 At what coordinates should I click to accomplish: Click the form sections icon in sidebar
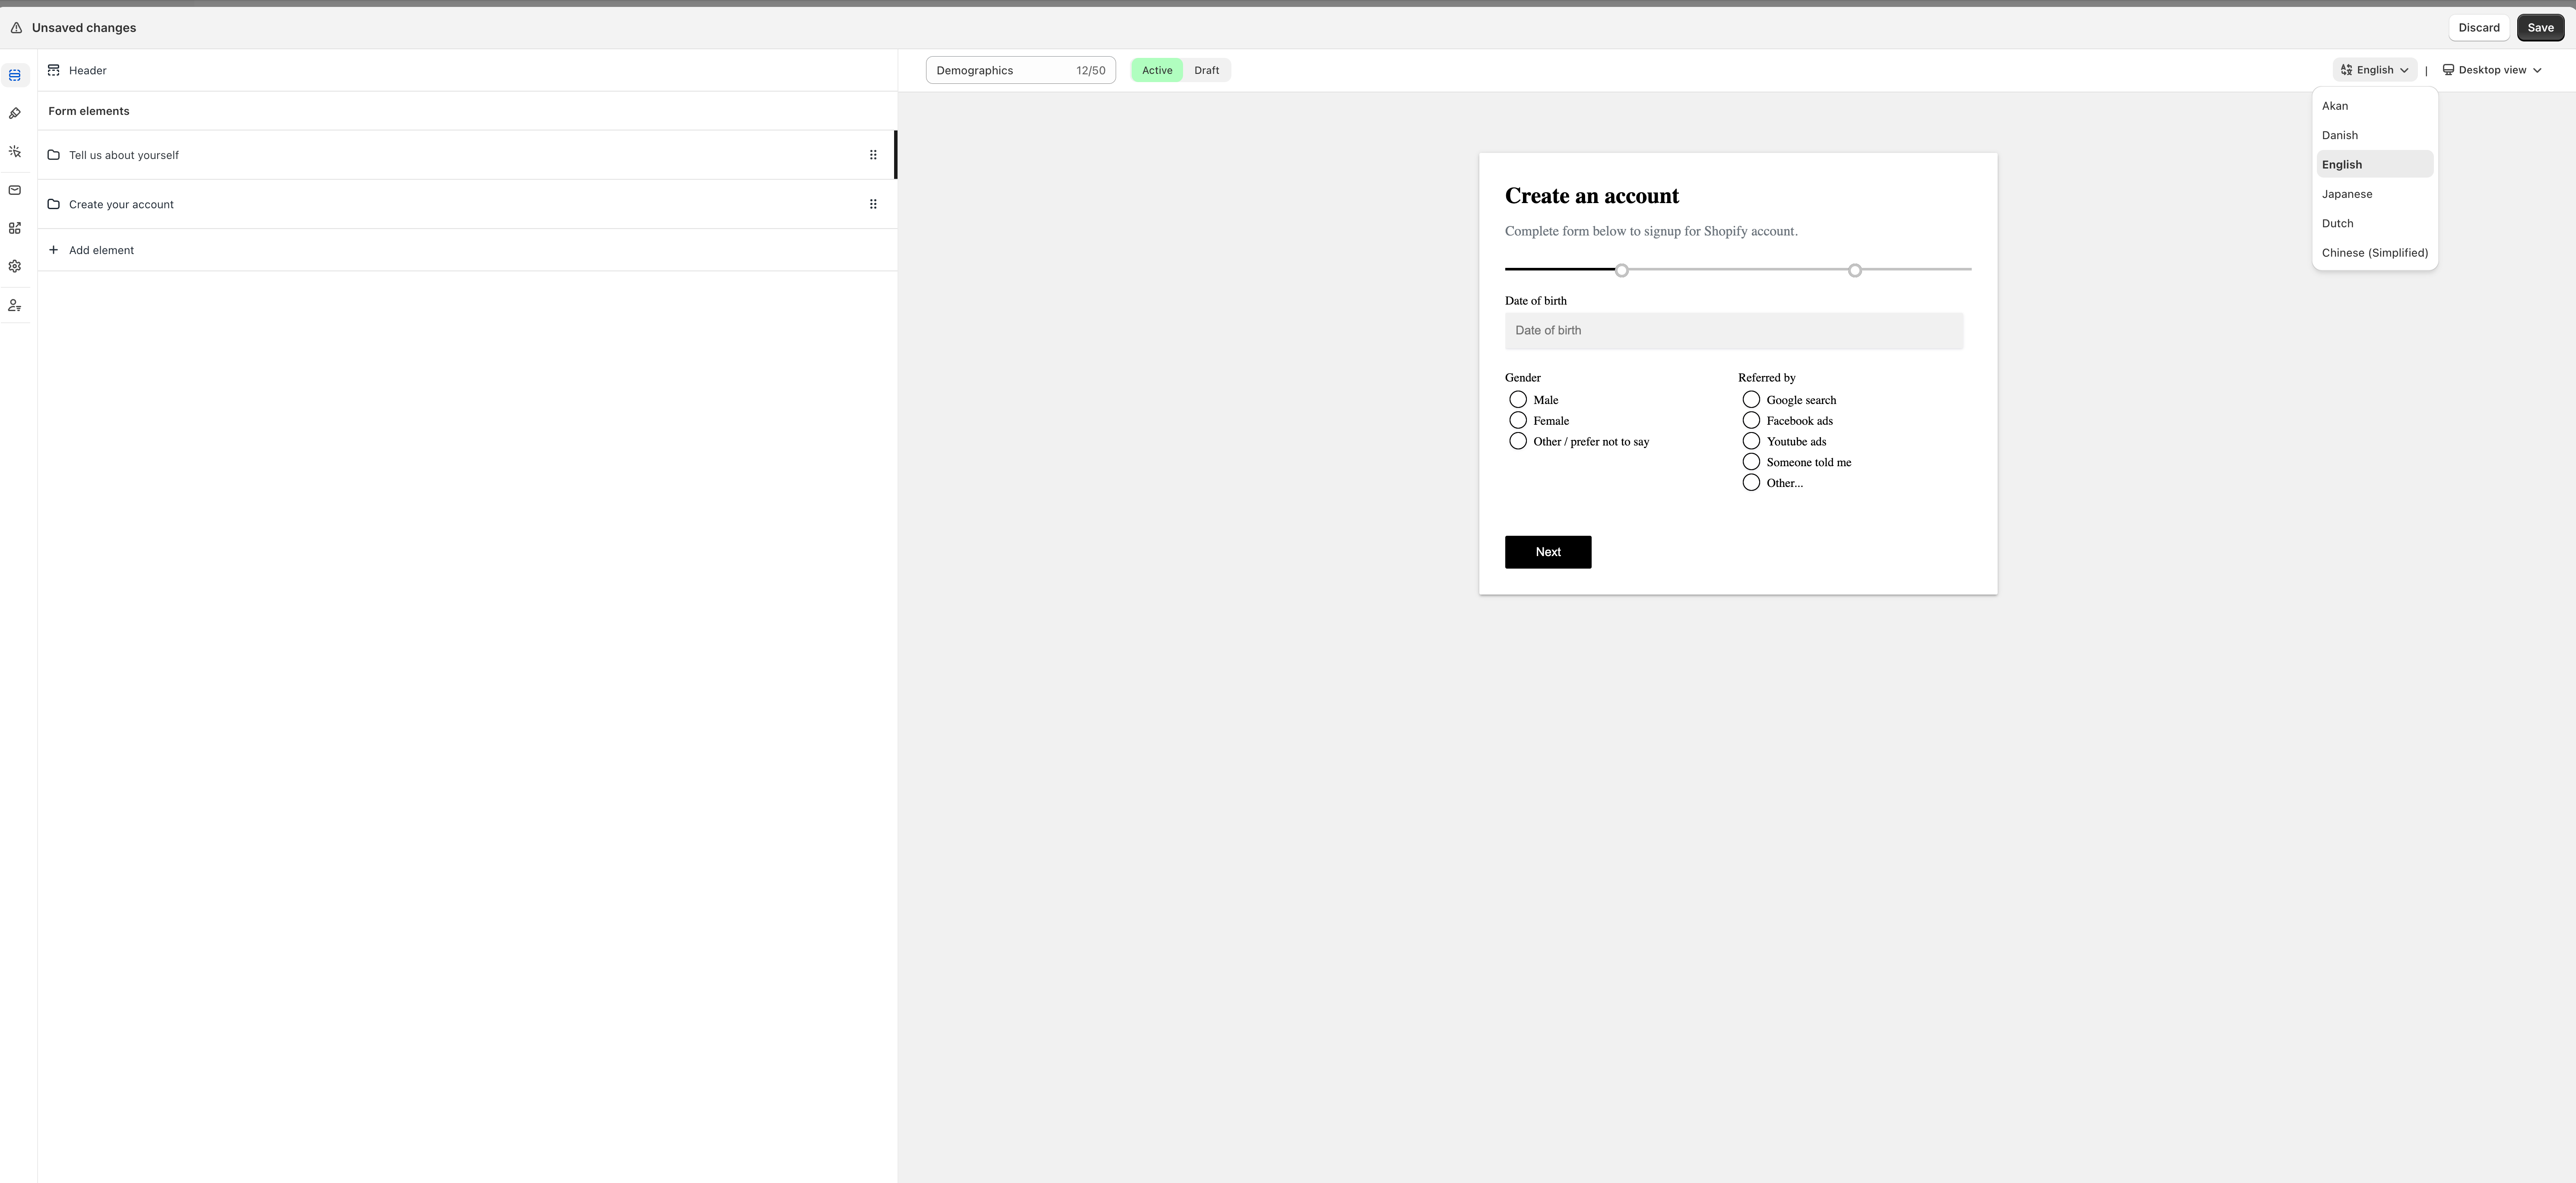15,75
